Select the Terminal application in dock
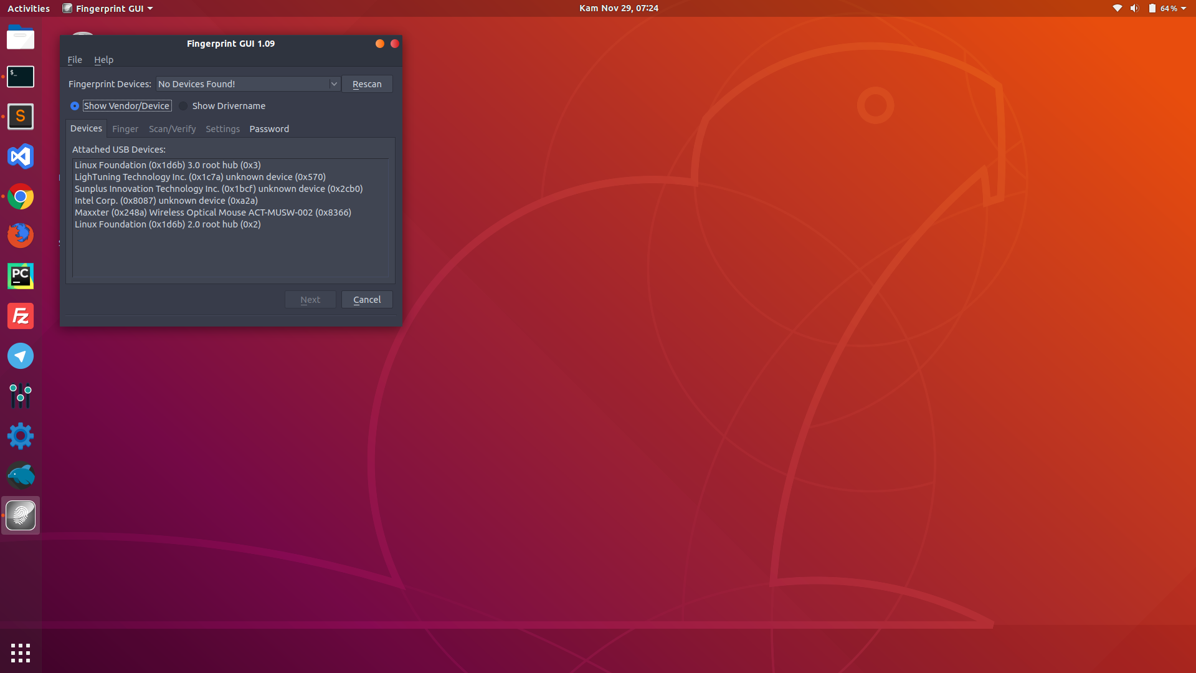Image resolution: width=1196 pixels, height=673 pixels. pyautogui.click(x=21, y=75)
